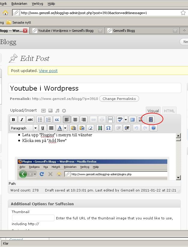This screenshot has height=247, width=188.
Task: Click the editor scrollbar down arrow
Action: tap(178, 178)
